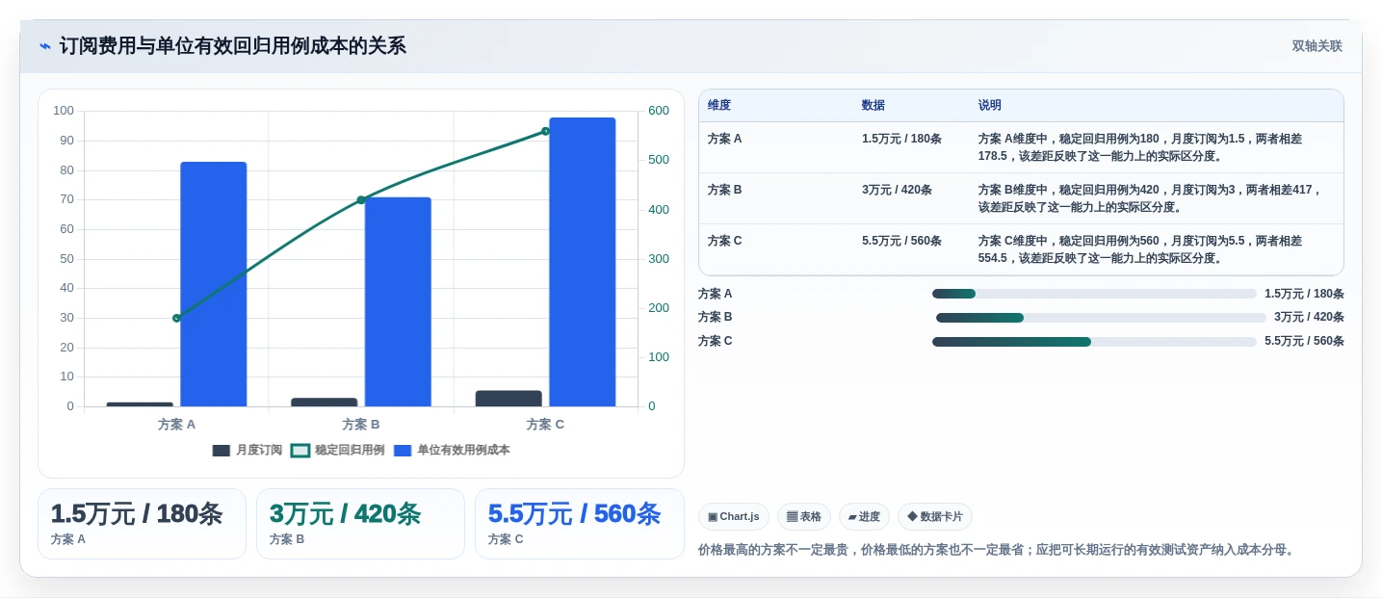The image size is (1382, 598).
Task: Click the square icon in Chart.js chip
Action: (x=713, y=517)
